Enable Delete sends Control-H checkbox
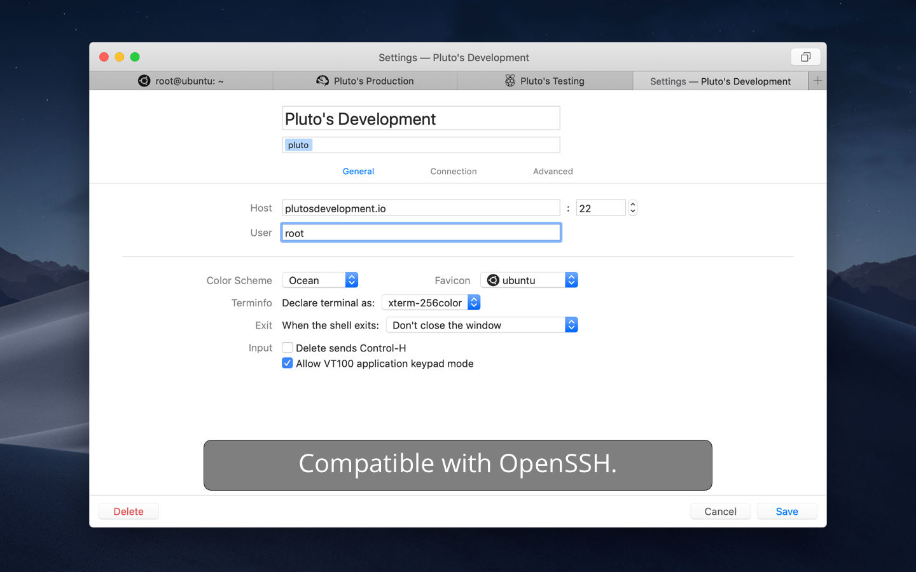The height and width of the screenshot is (572, 916). [x=288, y=348]
